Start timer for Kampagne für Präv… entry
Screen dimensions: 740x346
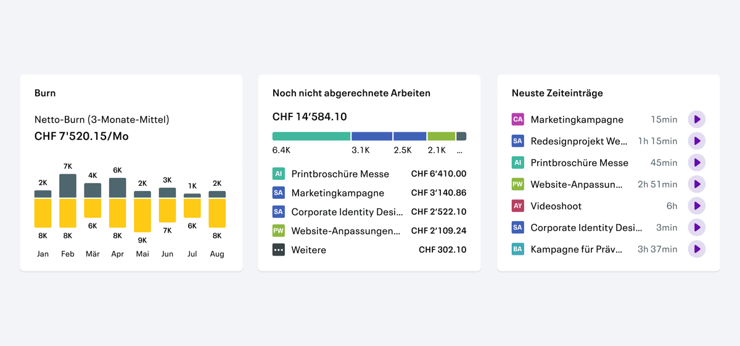[x=697, y=249]
